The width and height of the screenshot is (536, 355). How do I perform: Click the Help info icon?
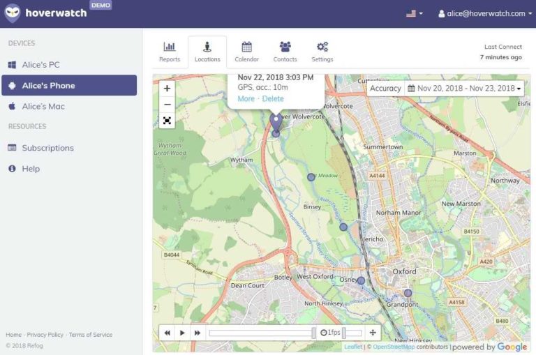(x=12, y=169)
